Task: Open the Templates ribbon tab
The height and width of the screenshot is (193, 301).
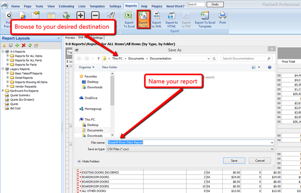Action: click(x=97, y=6)
